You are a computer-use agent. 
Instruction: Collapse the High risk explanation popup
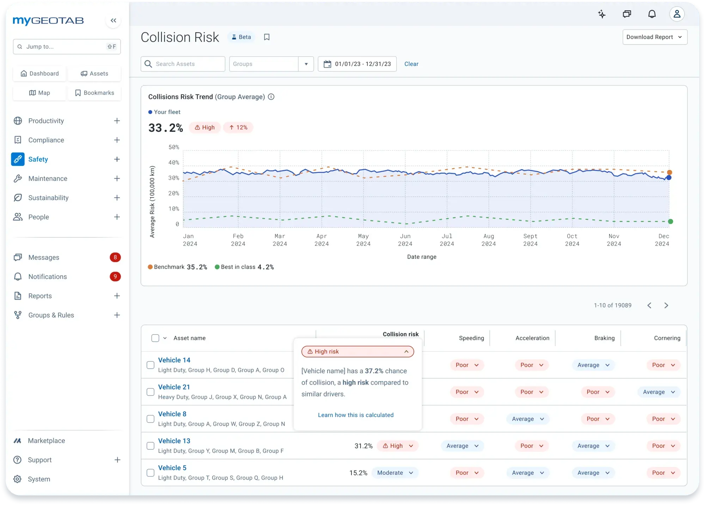(406, 351)
